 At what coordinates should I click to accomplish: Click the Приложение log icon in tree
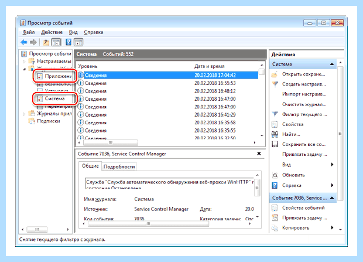point(40,76)
